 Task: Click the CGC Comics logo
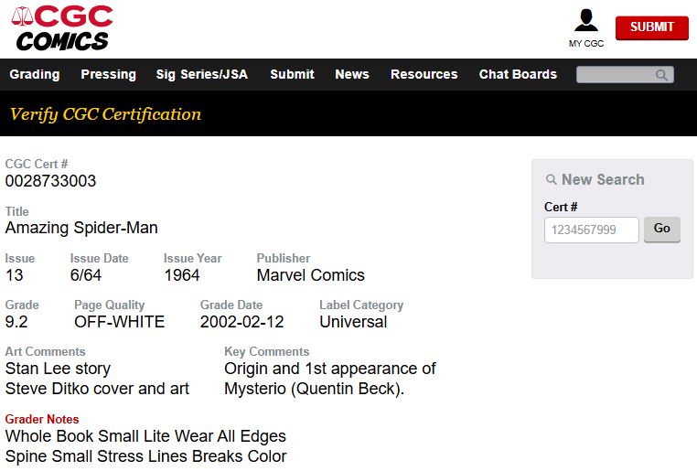point(62,28)
